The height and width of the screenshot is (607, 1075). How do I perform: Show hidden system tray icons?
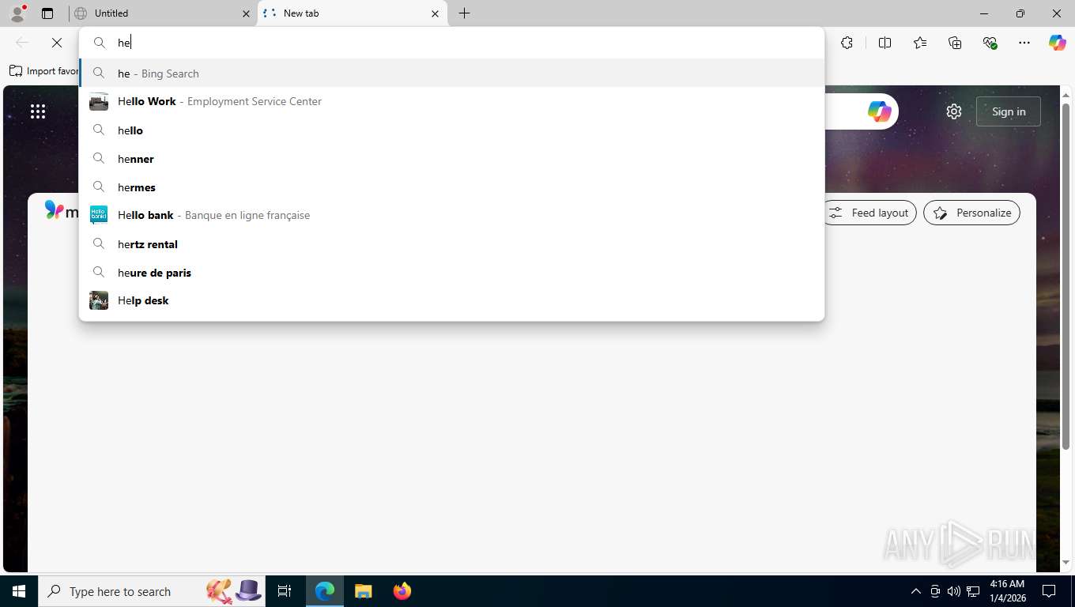pos(916,591)
